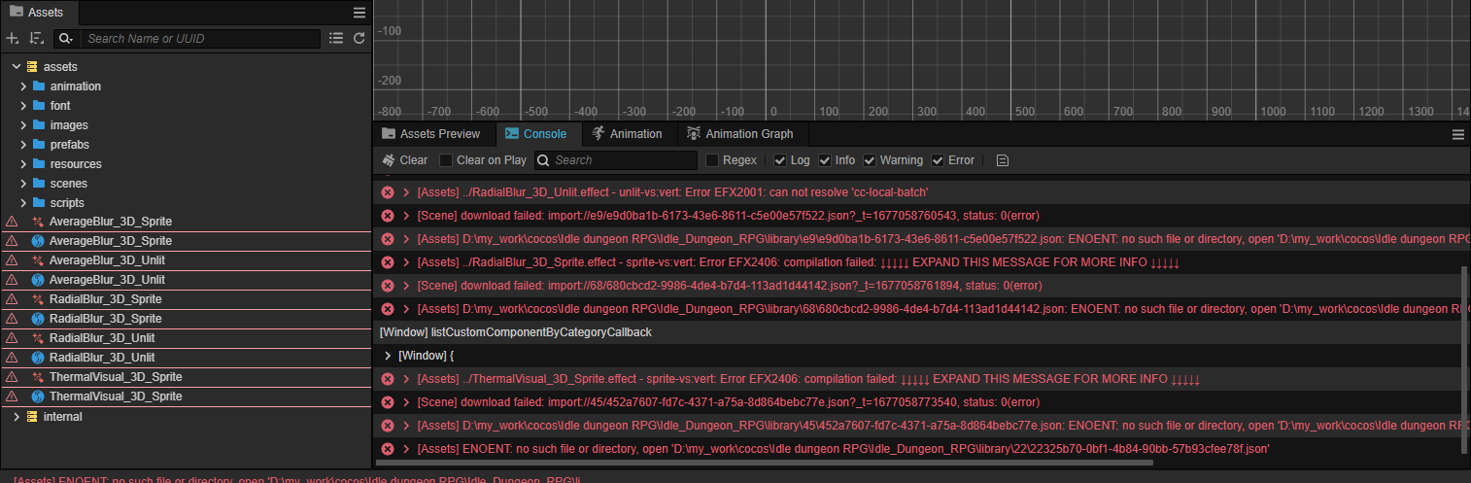Open the Console panel hamburger menu

pos(1457,134)
